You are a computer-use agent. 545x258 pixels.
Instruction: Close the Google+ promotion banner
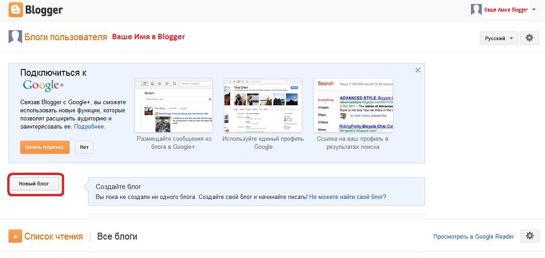click(x=418, y=70)
